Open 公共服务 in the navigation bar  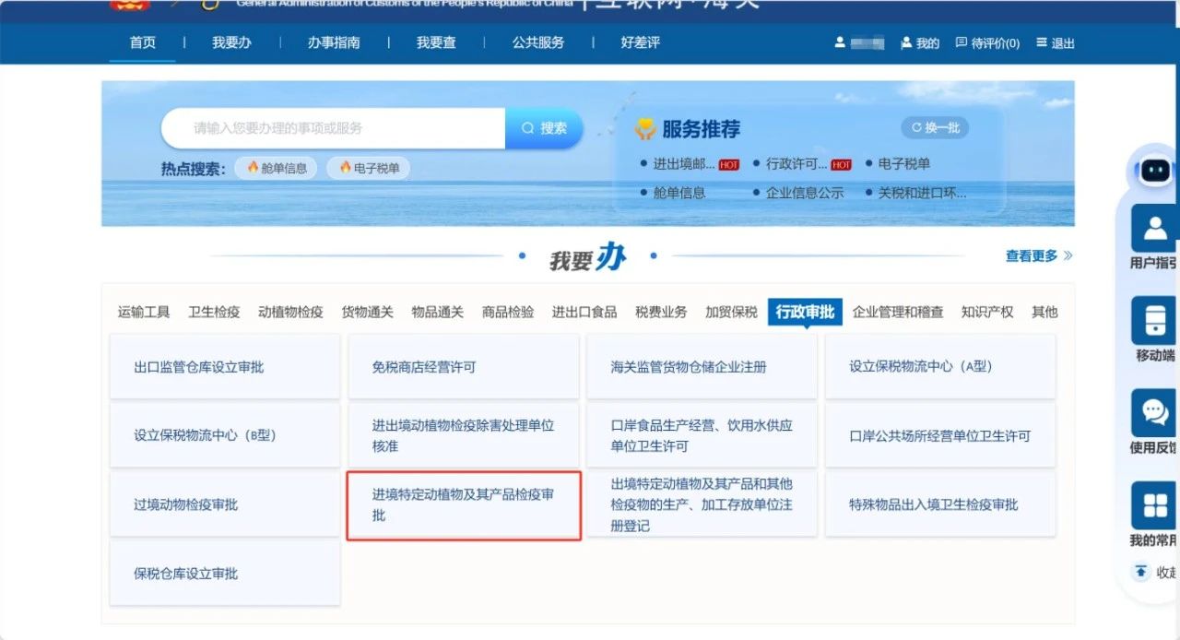538,42
